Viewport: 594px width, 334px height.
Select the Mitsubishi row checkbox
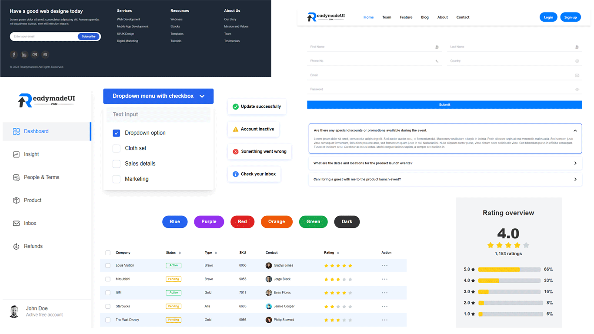[x=107, y=279]
